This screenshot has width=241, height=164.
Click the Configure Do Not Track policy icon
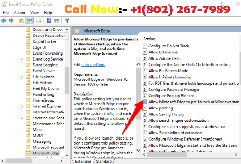pyautogui.click(x=145, y=46)
